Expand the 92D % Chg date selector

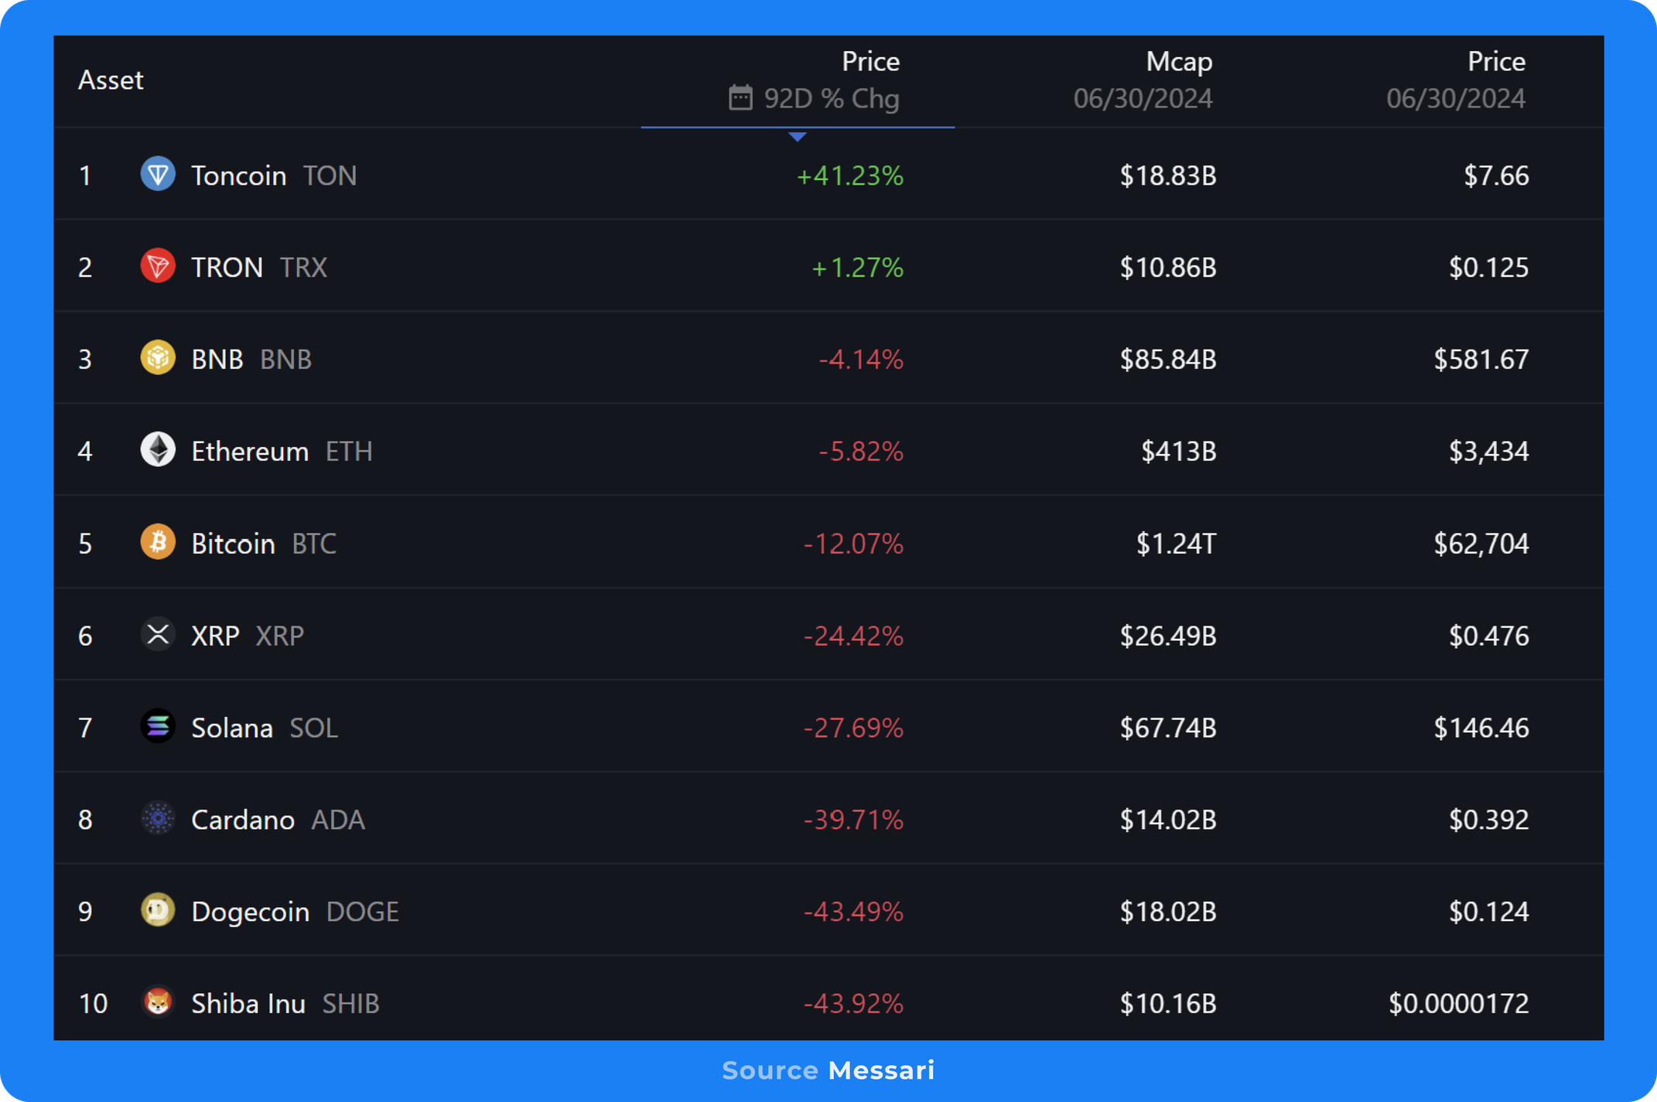[x=831, y=98]
